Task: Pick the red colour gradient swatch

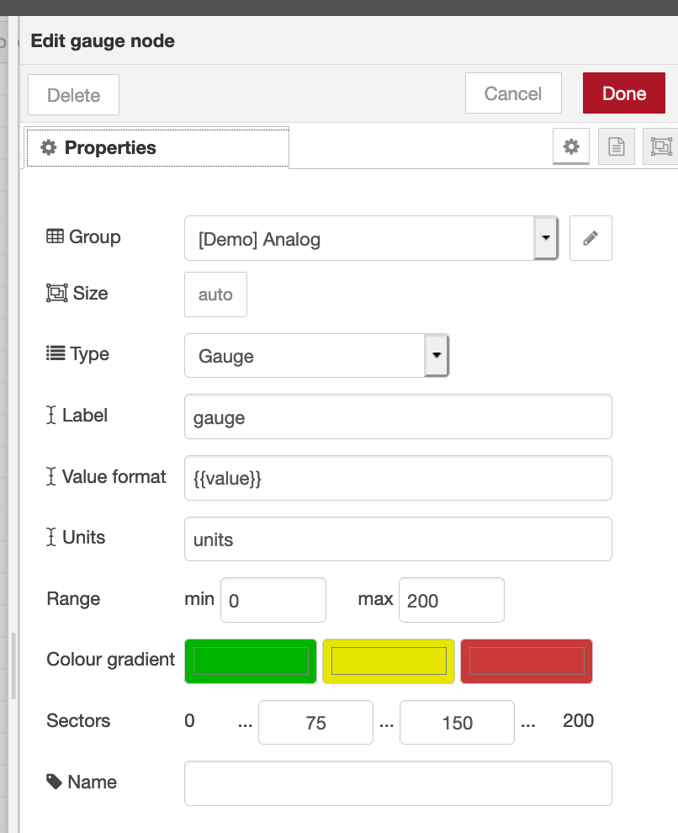Action: click(x=527, y=661)
